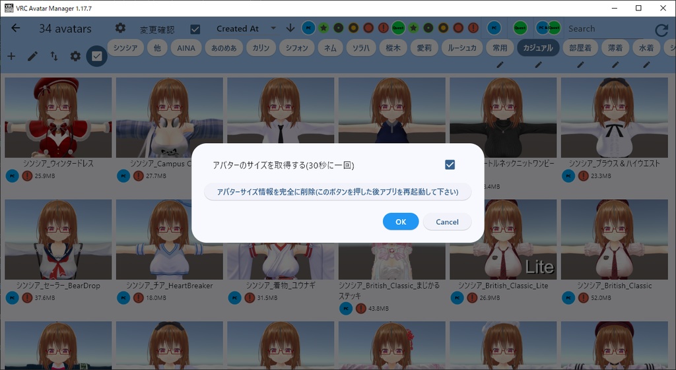The image size is (676, 370).
Task: Select the シフォン tag chip
Action: coord(296,47)
